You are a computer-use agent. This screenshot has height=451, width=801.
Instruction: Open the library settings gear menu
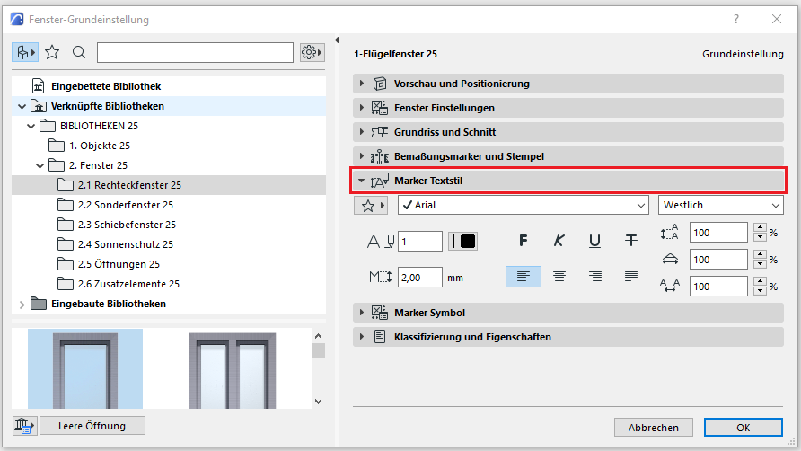pos(312,53)
